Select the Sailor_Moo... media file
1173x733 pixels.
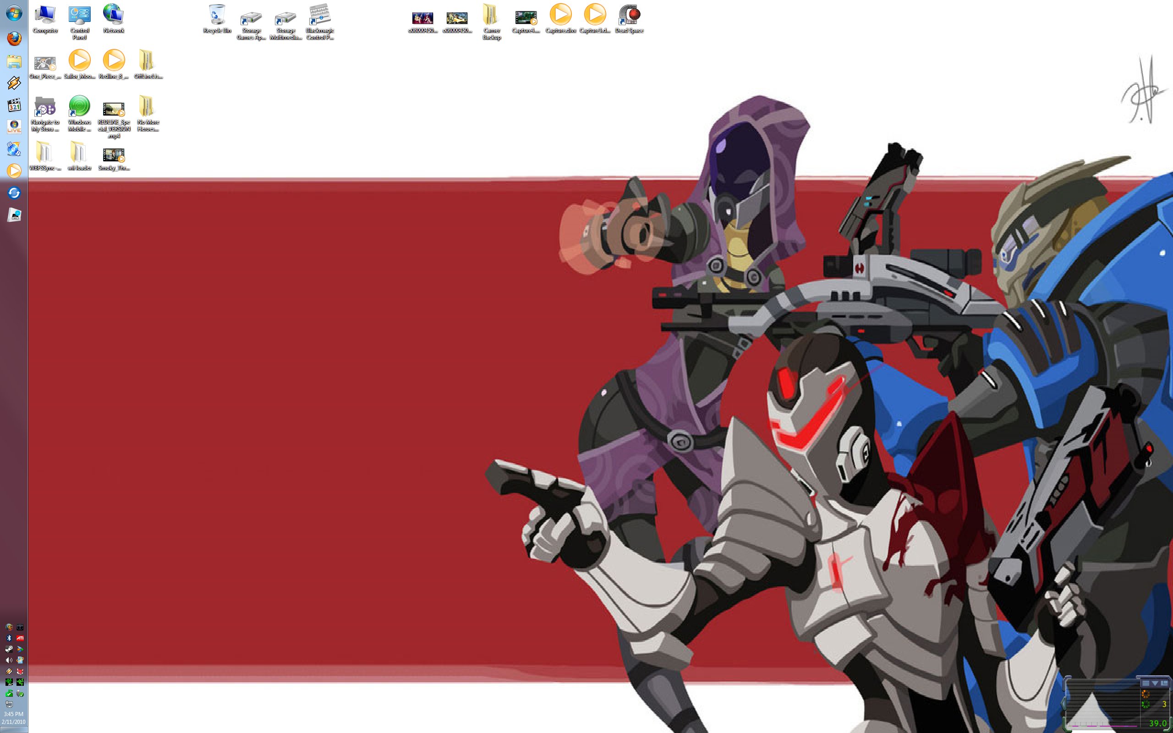tap(79, 64)
